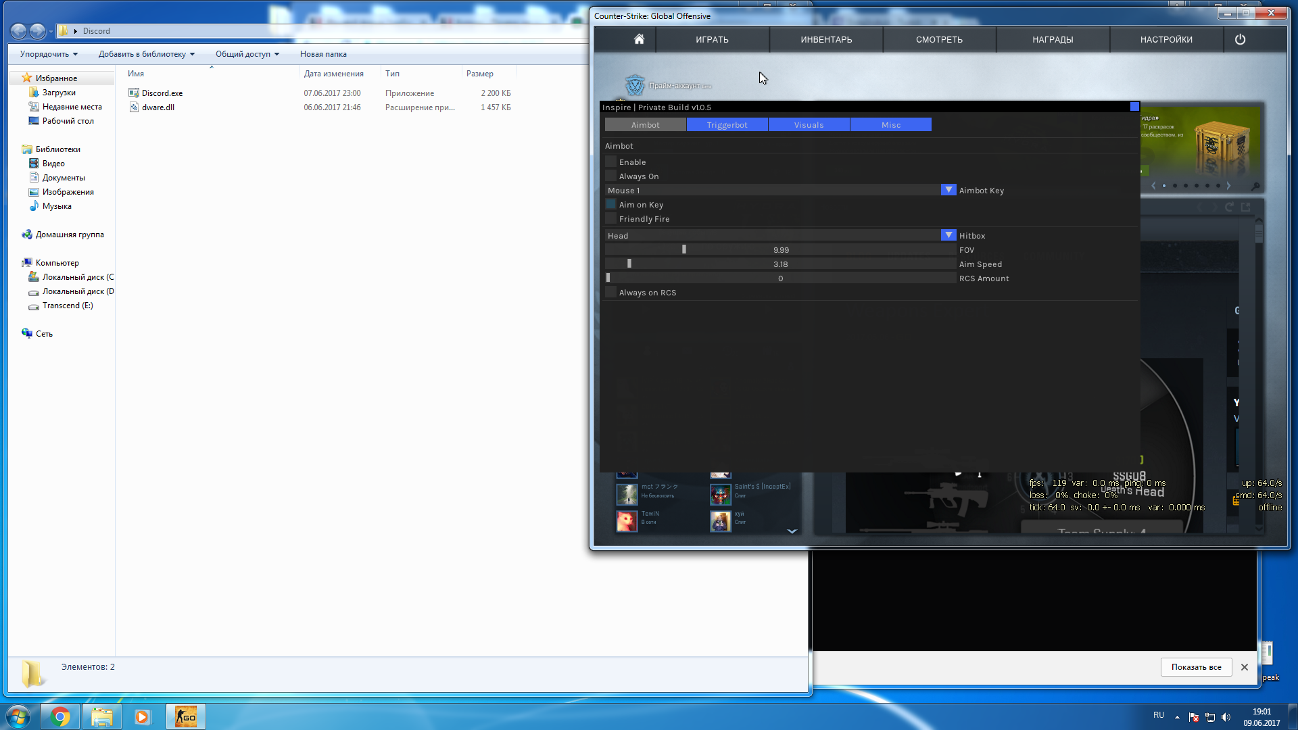1298x730 pixels.
Task: Switch to the Visuals tab
Action: coord(809,125)
